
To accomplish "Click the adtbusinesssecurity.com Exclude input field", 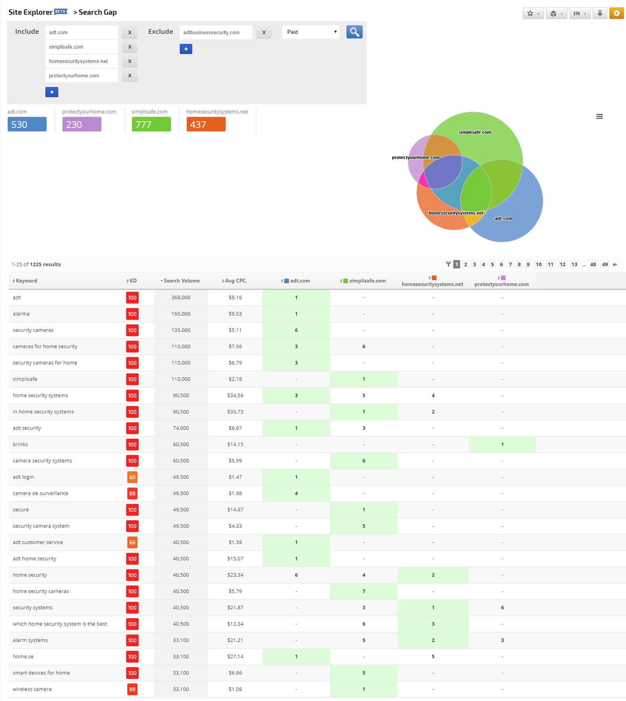I will (x=216, y=33).
